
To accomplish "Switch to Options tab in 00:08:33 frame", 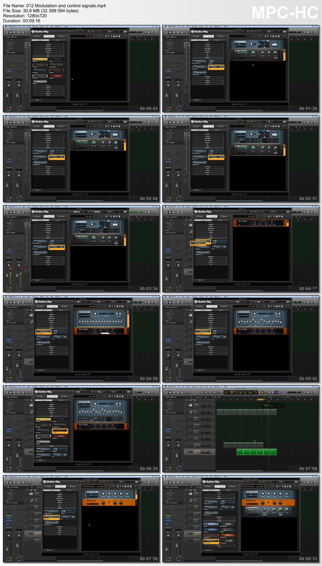I will tap(232, 486).
